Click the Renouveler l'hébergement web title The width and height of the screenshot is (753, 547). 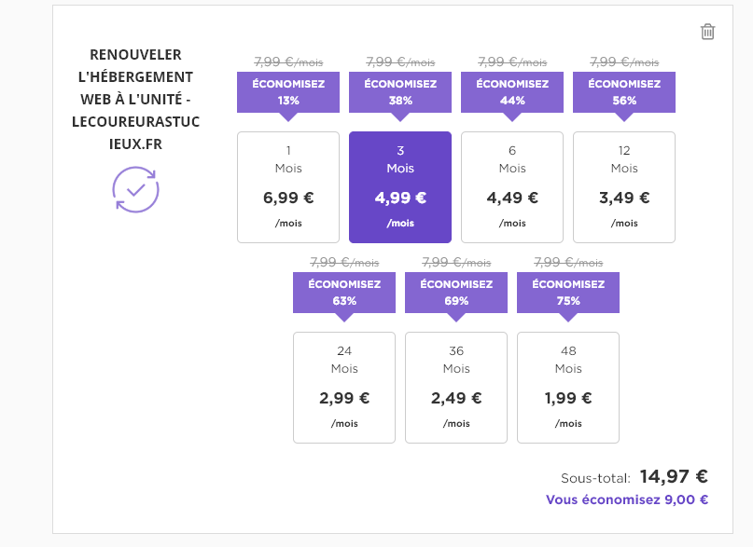(136, 99)
